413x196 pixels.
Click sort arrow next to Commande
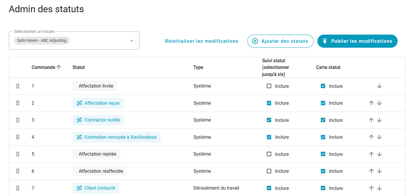coord(59,68)
